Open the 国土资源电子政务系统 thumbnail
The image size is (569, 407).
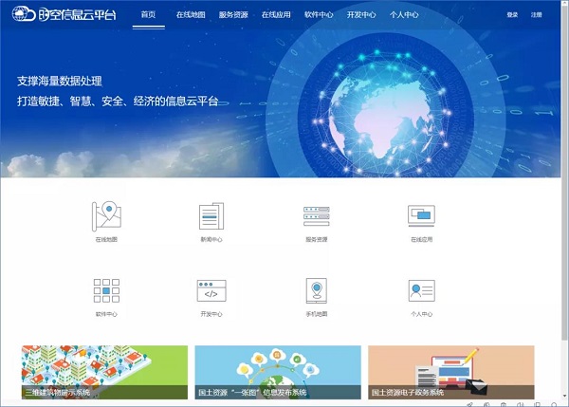450,371
